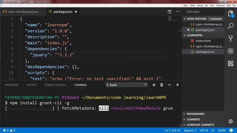The height and width of the screenshot is (133, 237).
Task: Click Spaces: 2 indentation setting
Action: [190, 130]
